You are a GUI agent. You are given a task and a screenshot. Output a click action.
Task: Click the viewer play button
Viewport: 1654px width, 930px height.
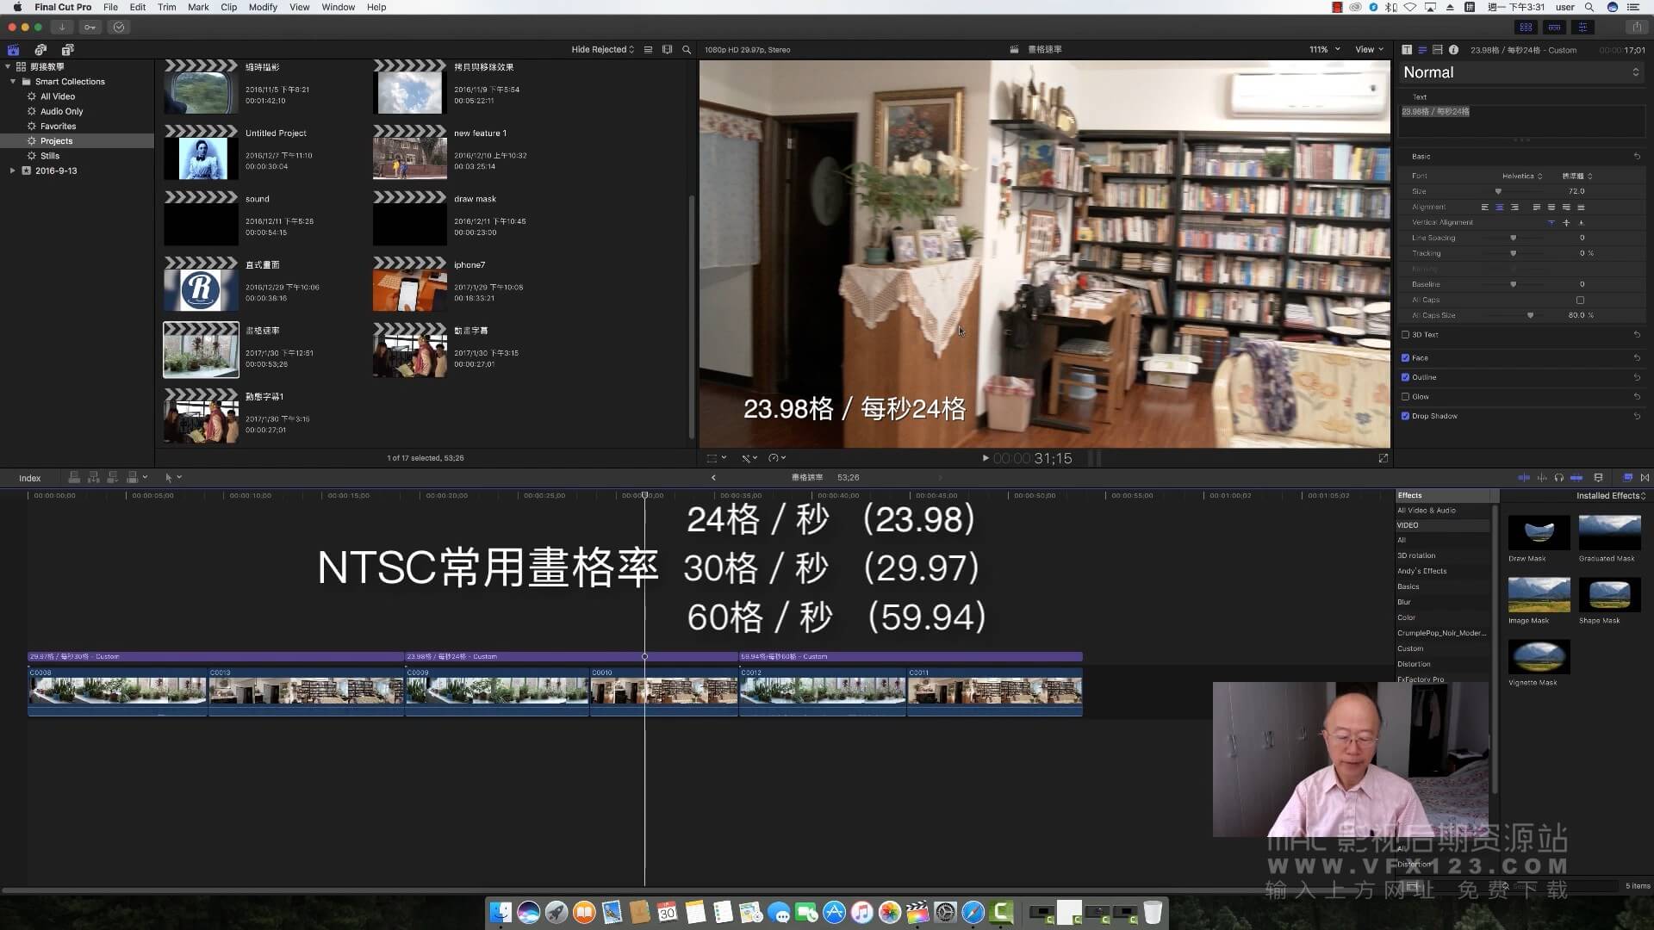click(x=986, y=458)
